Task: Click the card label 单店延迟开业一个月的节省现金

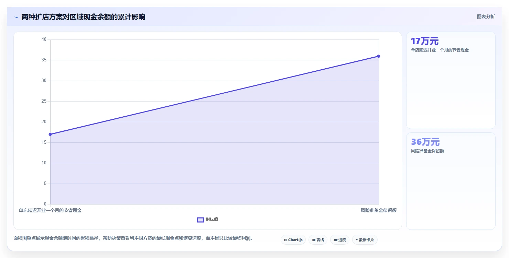Action: pyautogui.click(x=440, y=50)
